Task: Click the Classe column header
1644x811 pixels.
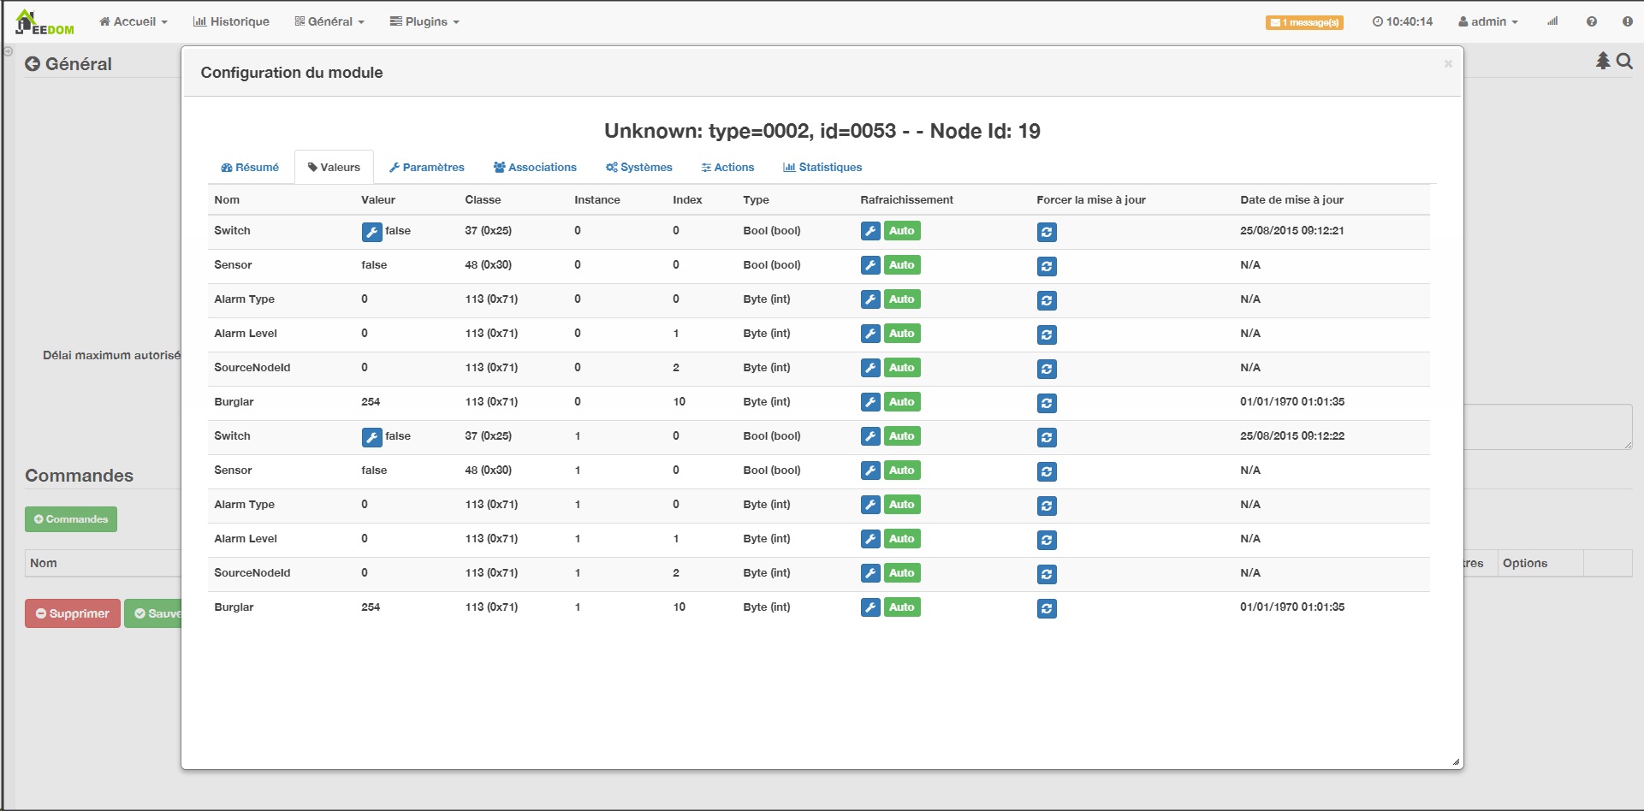Action: tap(483, 199)
